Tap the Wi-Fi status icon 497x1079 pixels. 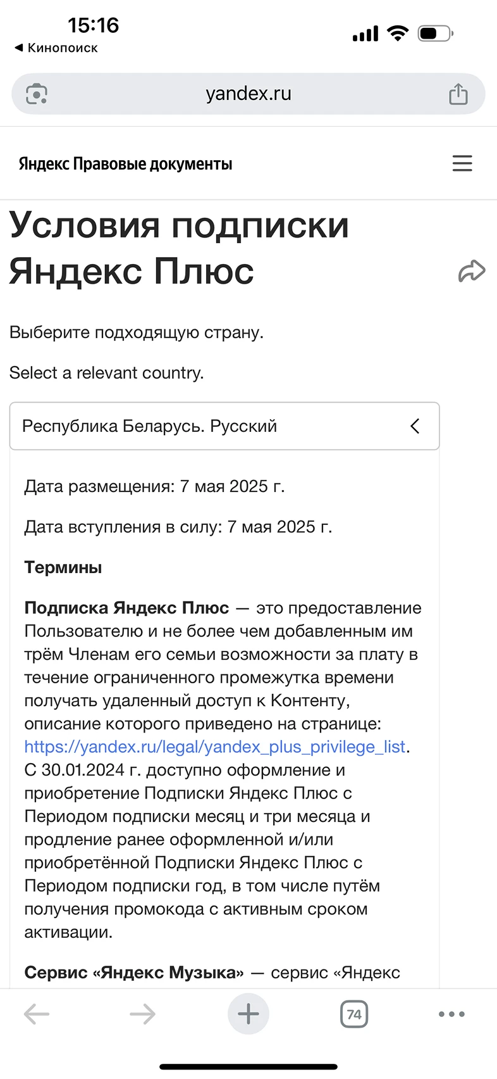coord(398,33)
